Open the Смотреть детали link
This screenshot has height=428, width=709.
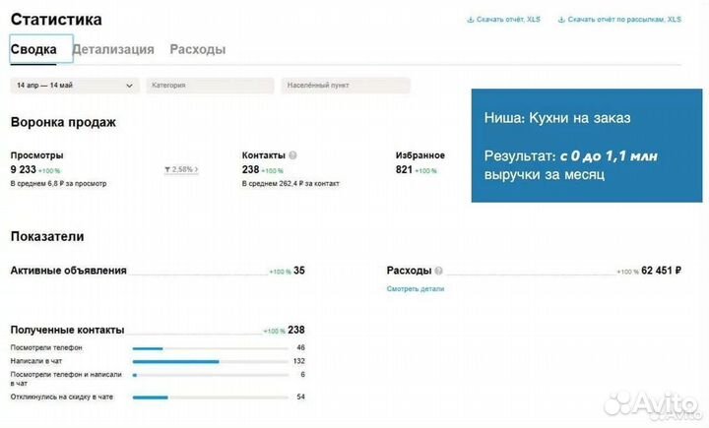[416, 289]
